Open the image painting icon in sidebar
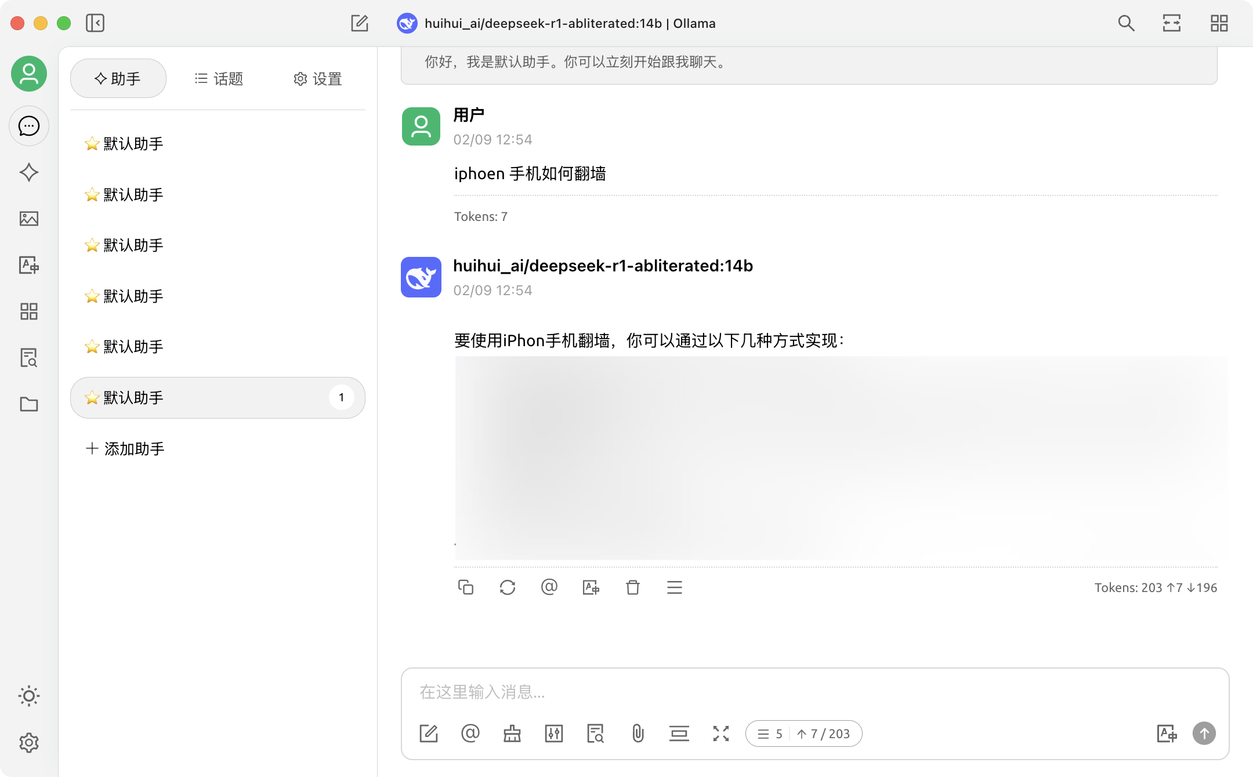 tap(29, 219)
